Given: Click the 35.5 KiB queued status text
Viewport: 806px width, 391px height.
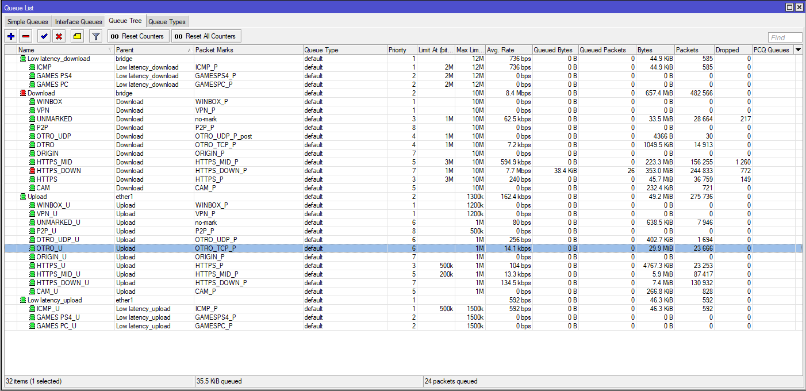Looking at the screenshot, I should click(219, 381).
